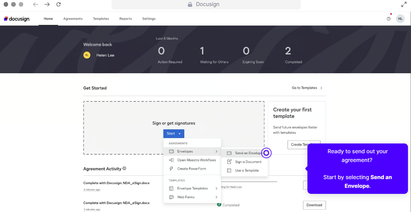Enter fullscreen with the expand arrows icon

pos(404,4)
